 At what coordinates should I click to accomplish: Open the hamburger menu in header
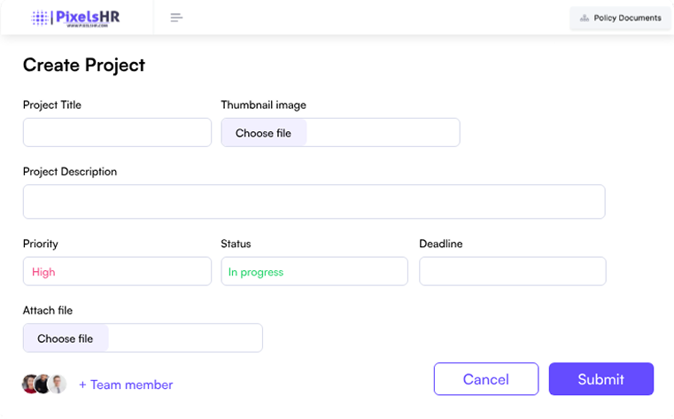[x=176, y=18]
